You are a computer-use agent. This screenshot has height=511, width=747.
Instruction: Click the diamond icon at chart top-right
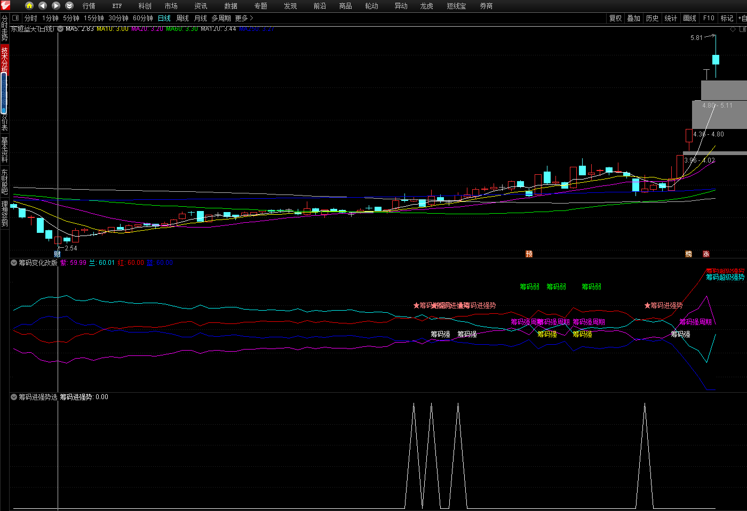pos(733,29)
